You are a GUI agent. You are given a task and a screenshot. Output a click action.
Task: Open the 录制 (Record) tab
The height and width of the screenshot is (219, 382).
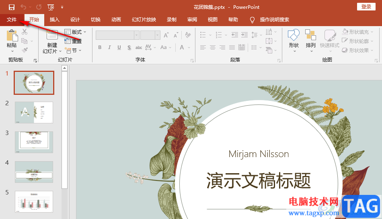(172, 20)
